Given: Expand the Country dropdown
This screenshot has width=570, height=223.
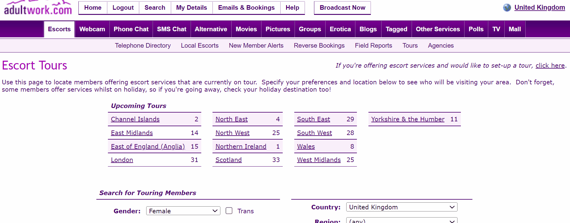Looking at the screenshot, I should [401, 207].
